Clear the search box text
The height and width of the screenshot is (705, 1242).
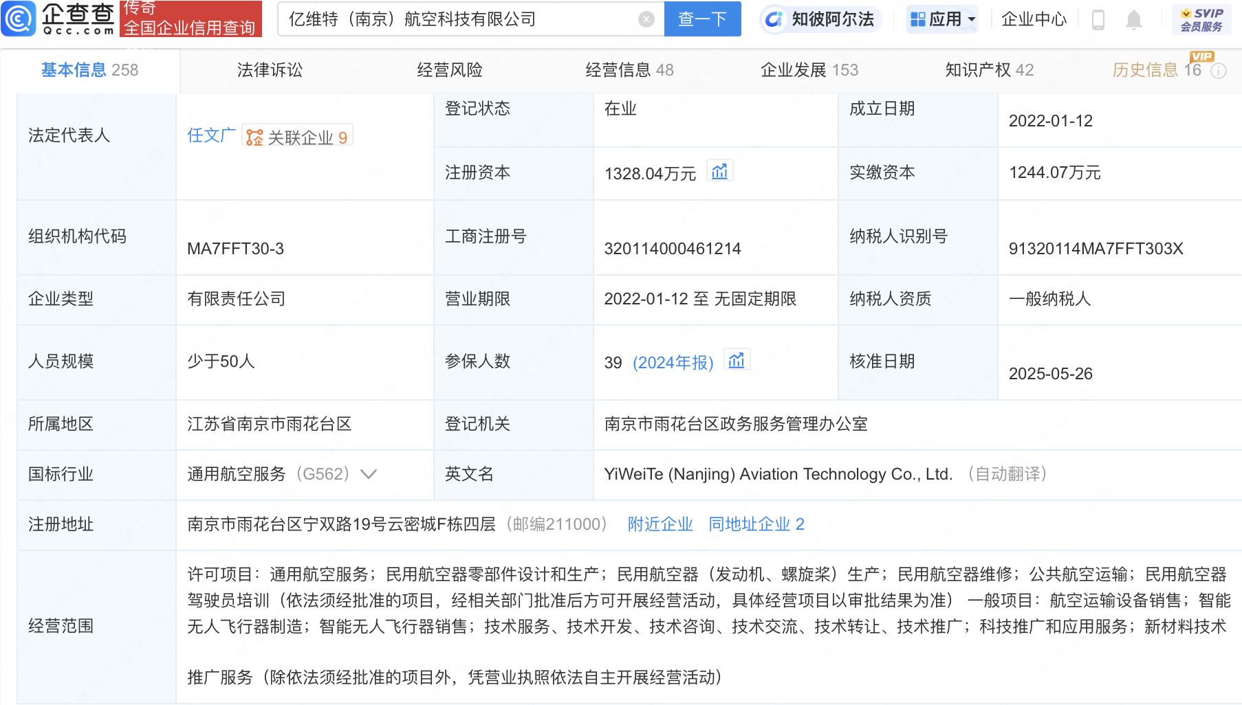click(646, 19)
